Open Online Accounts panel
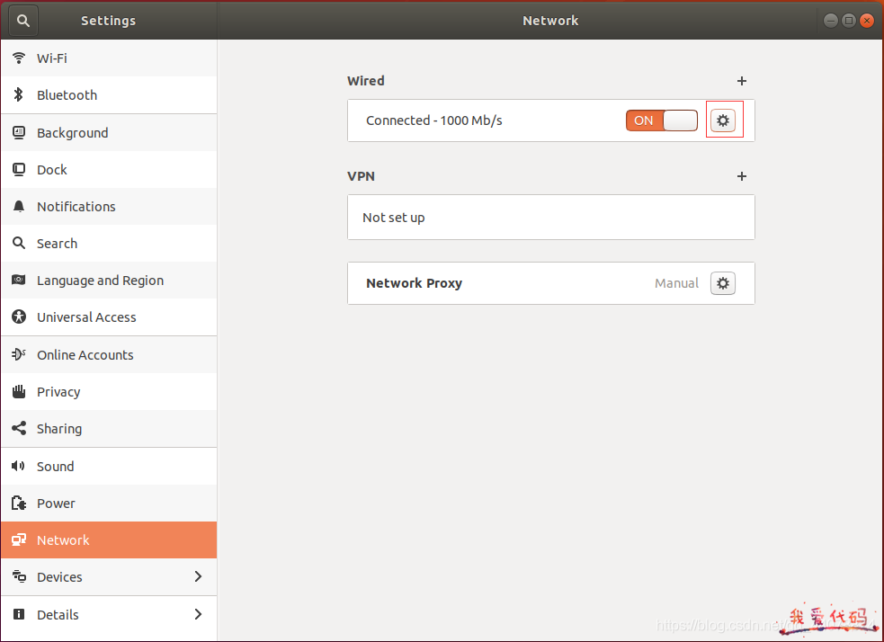Image resolution: width=884 pixels, height=642 pixels. tap(109, 354)
